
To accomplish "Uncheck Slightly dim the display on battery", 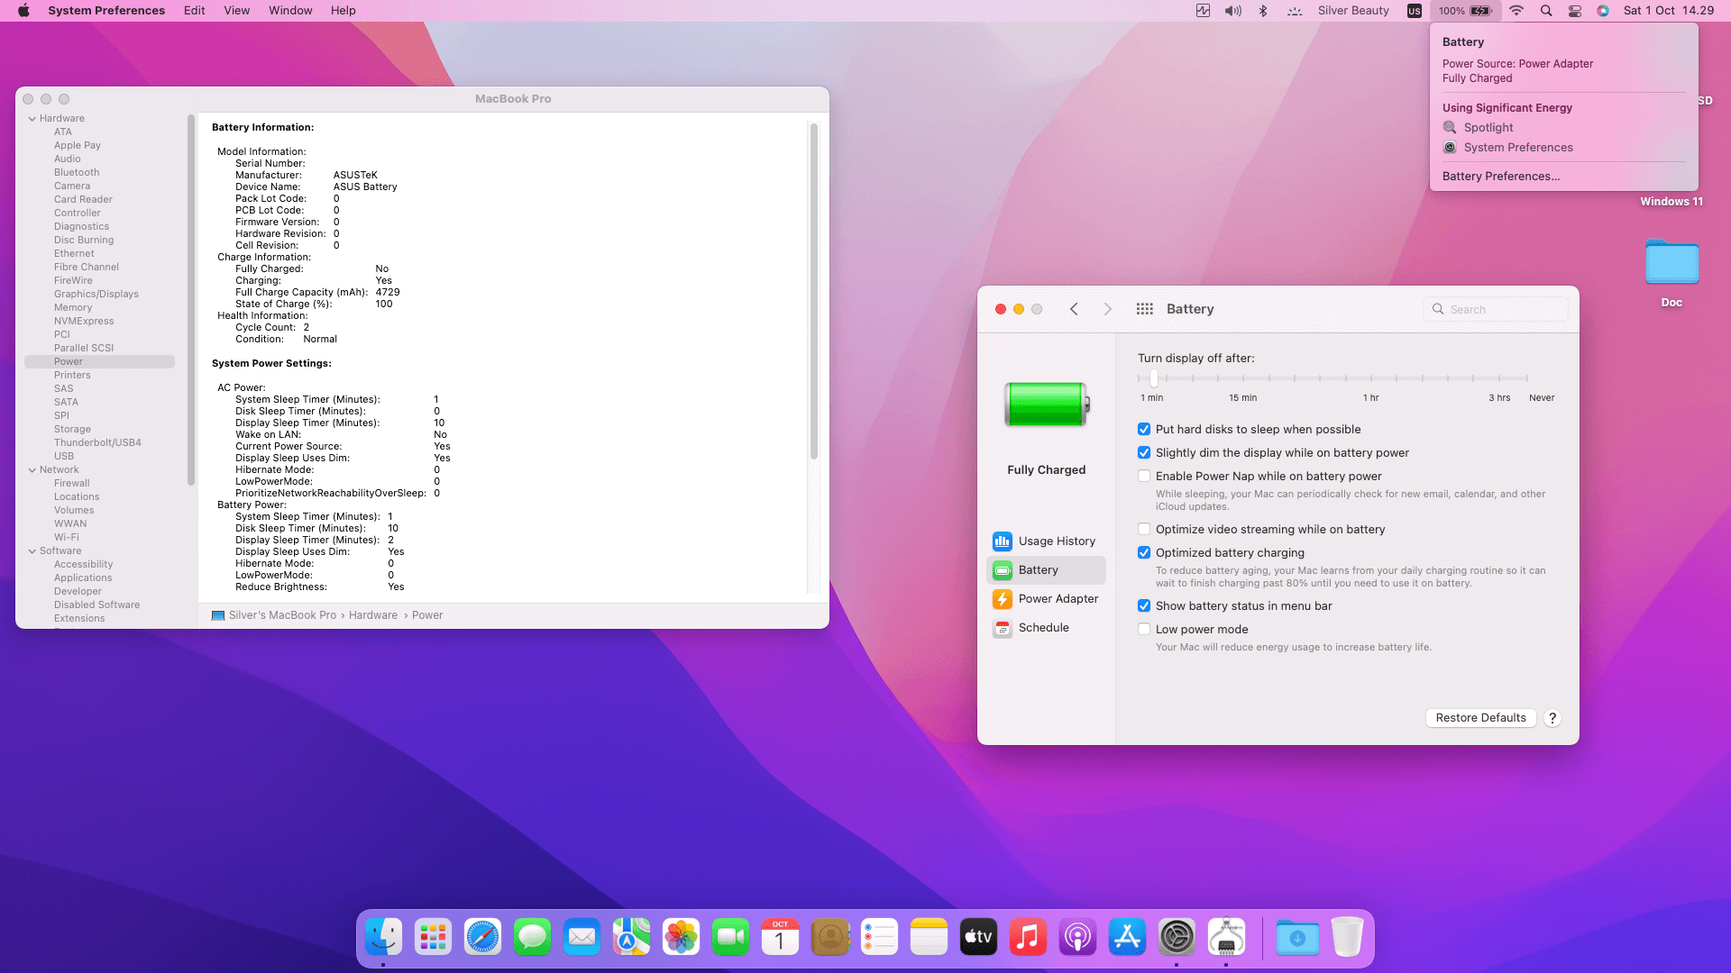I will (x=1144, y=453).
